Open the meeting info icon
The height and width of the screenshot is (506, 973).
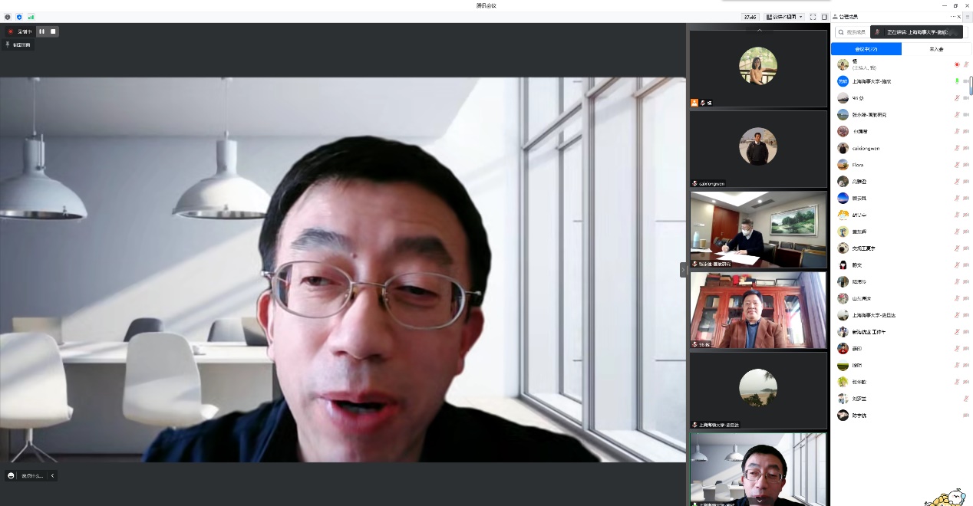point(8,16)
